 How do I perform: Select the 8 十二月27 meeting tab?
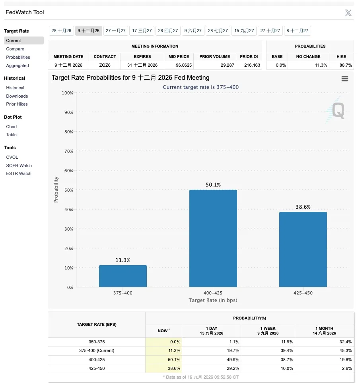pyautogui.click(x=297, y=31)
